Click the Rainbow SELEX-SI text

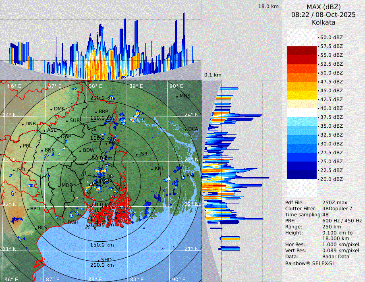[309, 263]
